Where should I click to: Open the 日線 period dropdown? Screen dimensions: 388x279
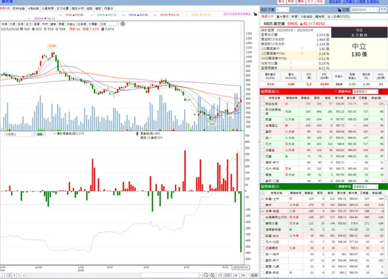pos(109,24)
